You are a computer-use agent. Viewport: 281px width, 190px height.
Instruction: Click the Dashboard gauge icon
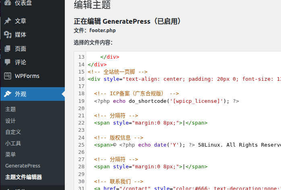pyautogui.click(x=8, y=3)
